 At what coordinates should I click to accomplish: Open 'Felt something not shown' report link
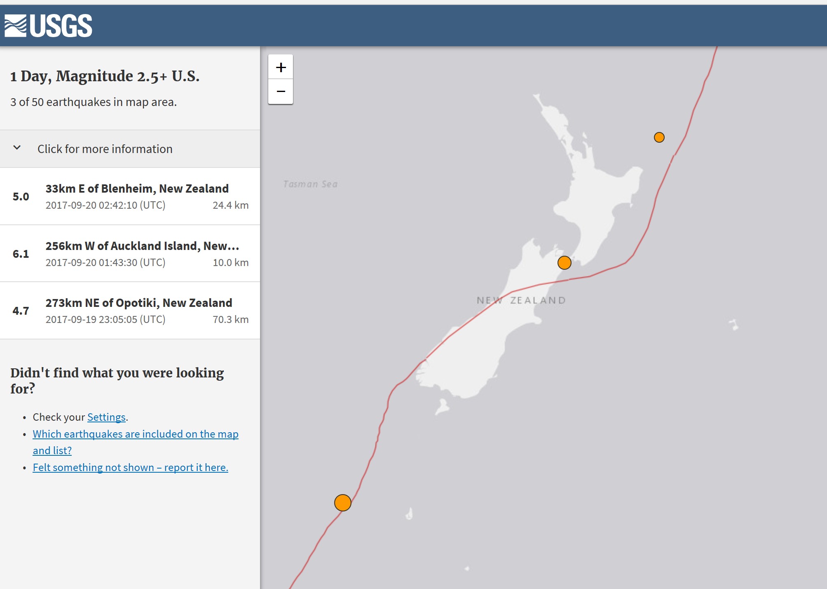tap(130, 467)
